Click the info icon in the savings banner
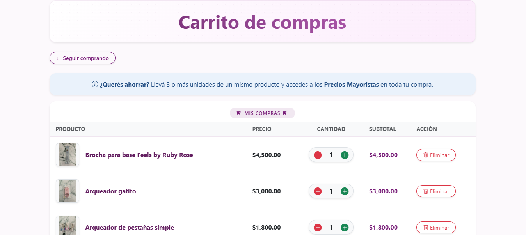Viewport: 526px width, 235px height. tap(94, 84)
